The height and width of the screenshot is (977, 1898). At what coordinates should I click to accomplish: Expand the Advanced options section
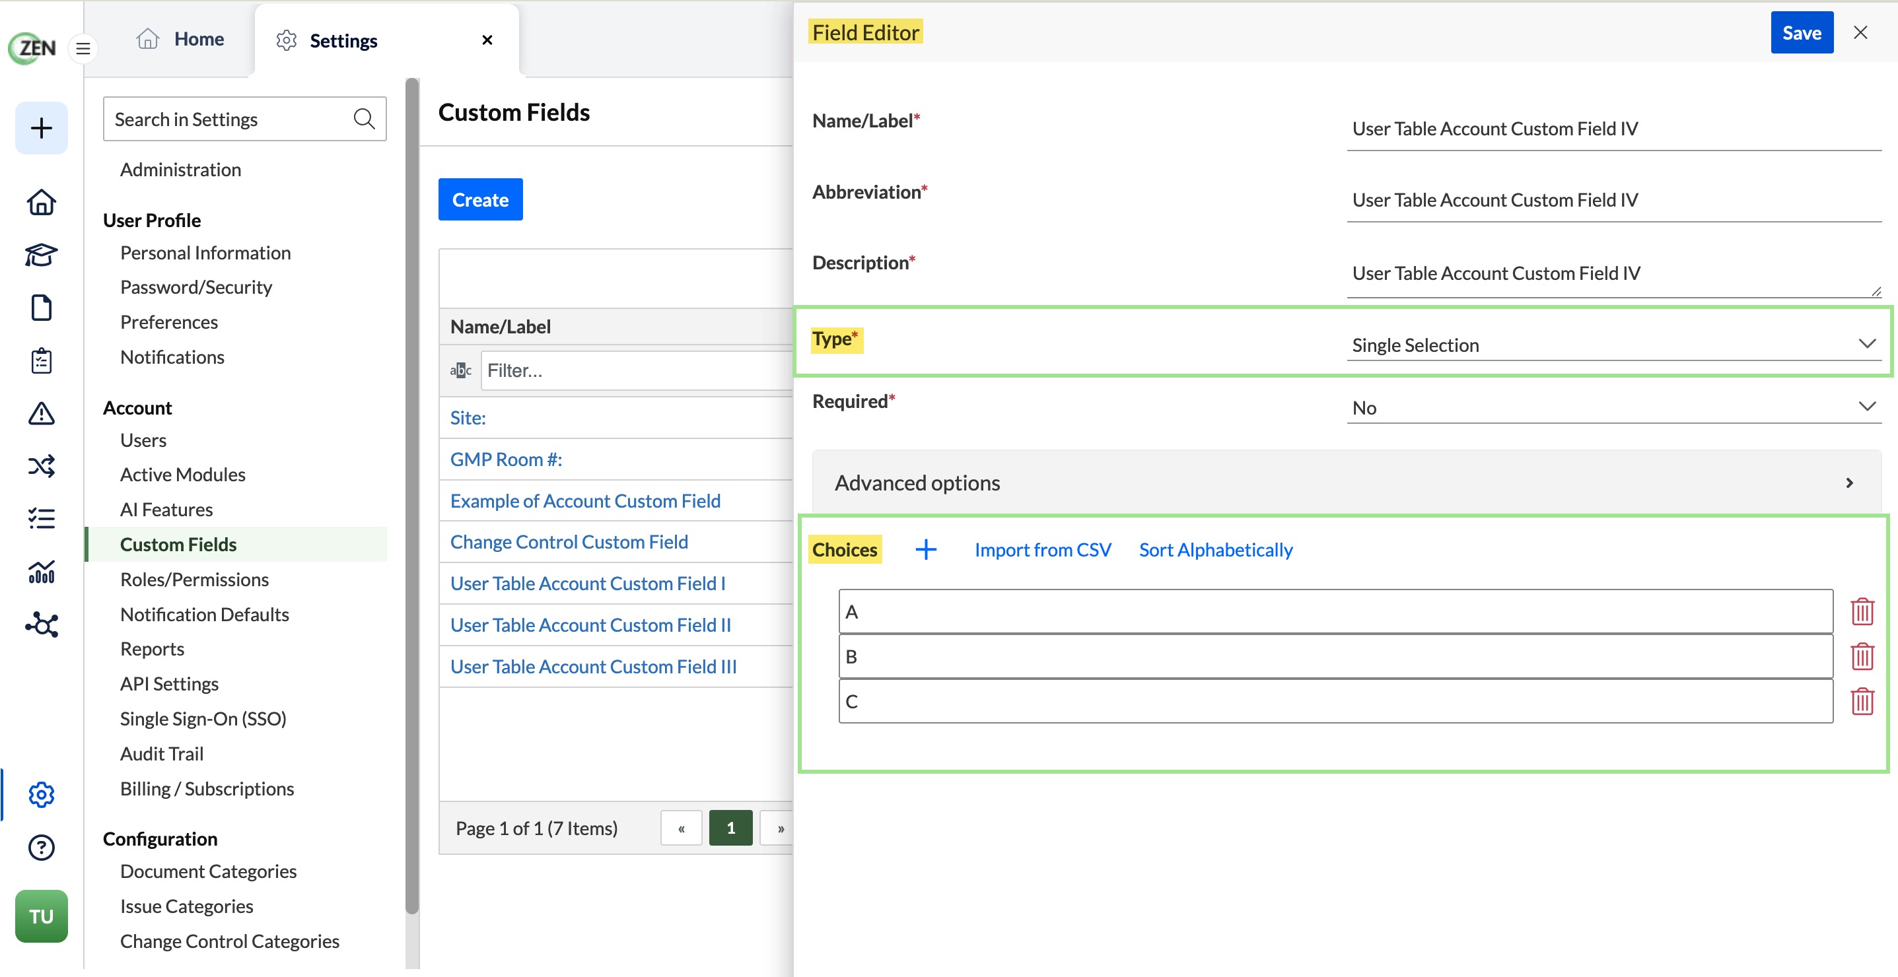(1346, 483)
